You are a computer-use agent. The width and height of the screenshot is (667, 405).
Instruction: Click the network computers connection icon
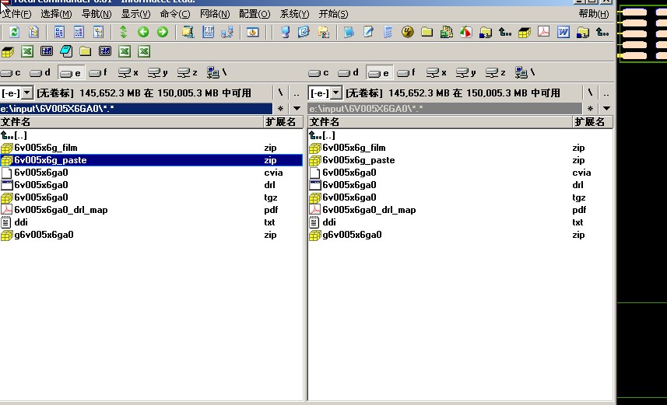pyautogui.click(x=227, y=32)
